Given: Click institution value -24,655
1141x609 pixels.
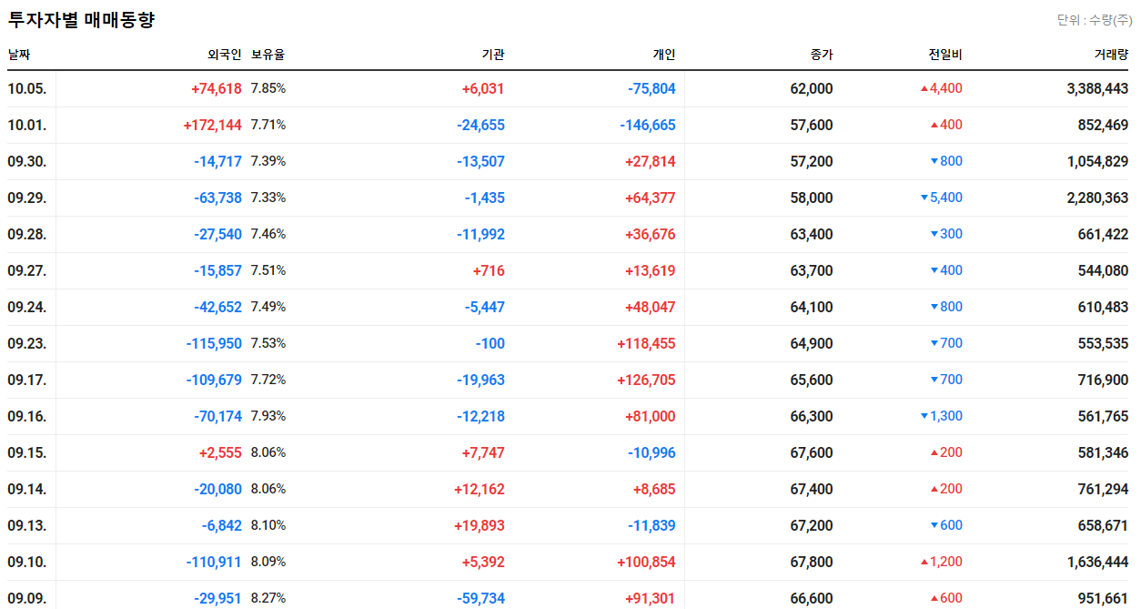Looking at the screenshot, I should 481,125.
